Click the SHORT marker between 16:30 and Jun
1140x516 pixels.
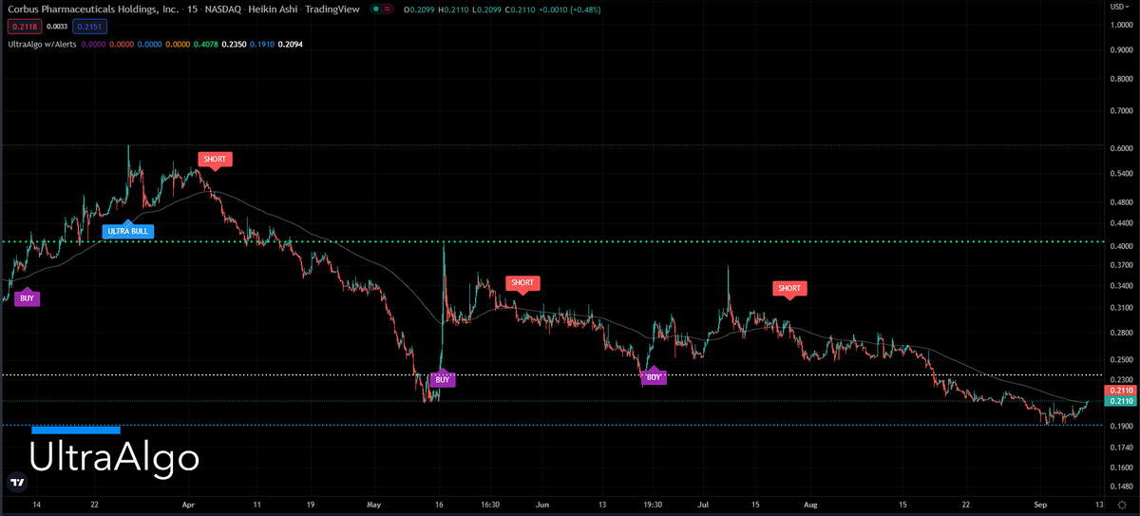tap(522, 283)
